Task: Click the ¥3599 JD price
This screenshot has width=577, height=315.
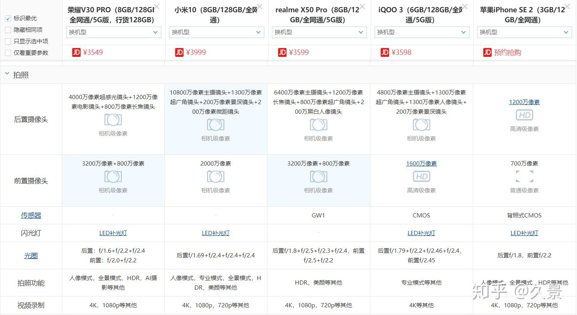Action: tap(299, 52)
